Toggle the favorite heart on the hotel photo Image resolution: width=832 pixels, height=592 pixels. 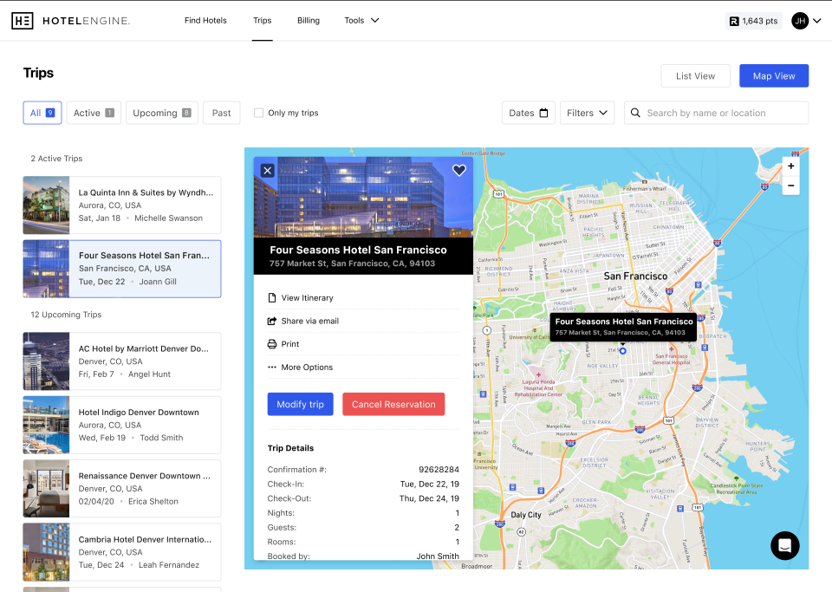458,170
